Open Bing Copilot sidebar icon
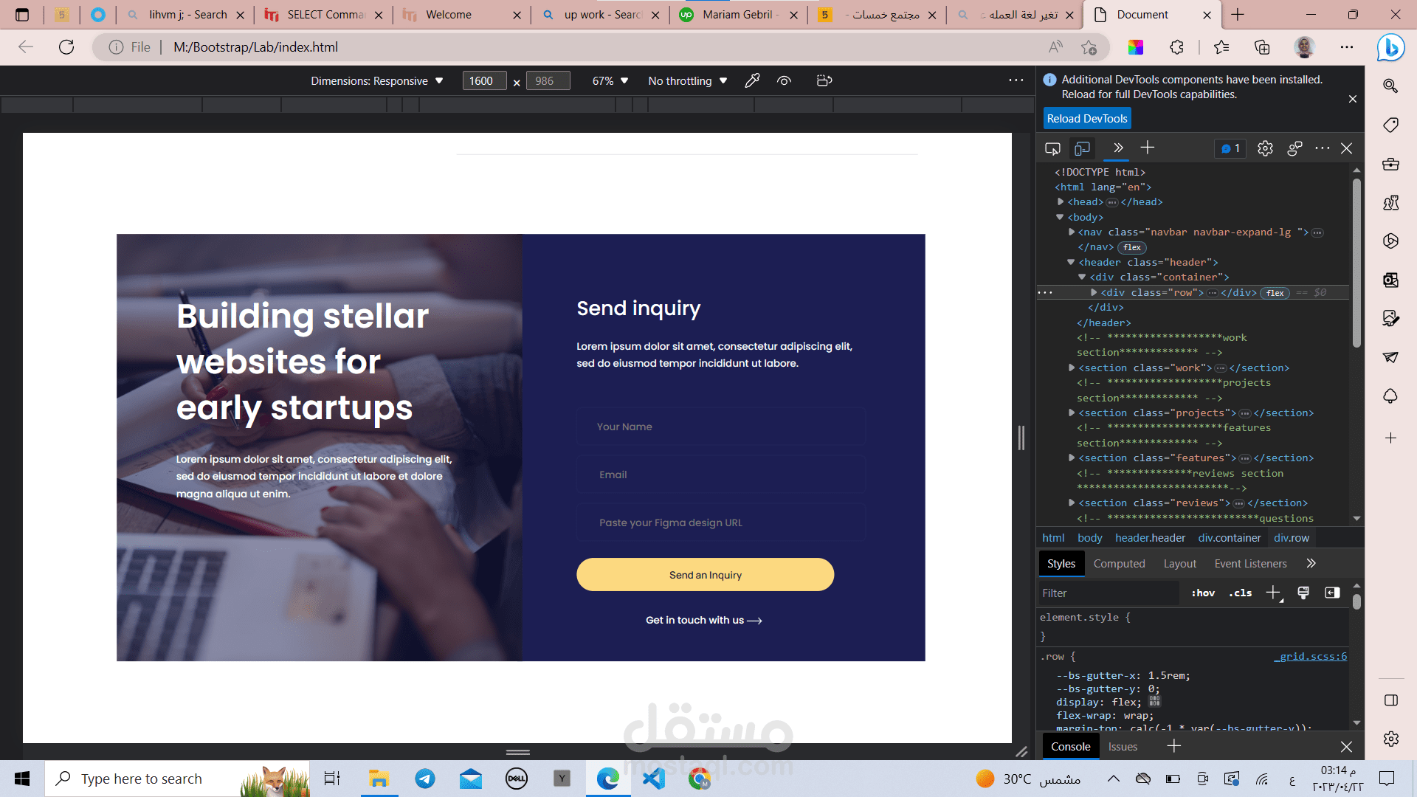The height and width of the screenshot is (797, 1417). point(1390,48)
